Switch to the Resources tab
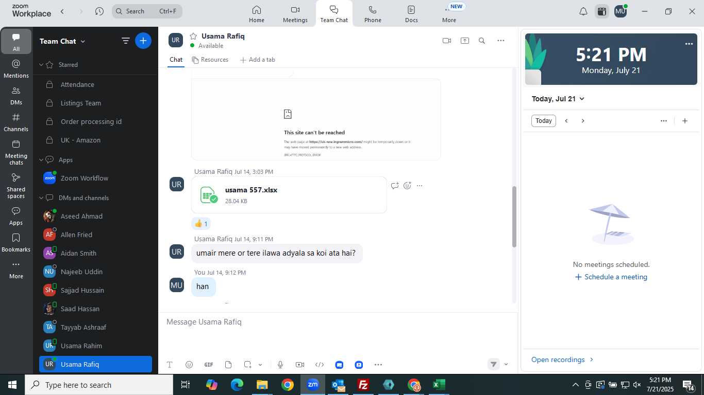Image resolution: width=704 pixels, height=395 pixels. coord(210,60)
